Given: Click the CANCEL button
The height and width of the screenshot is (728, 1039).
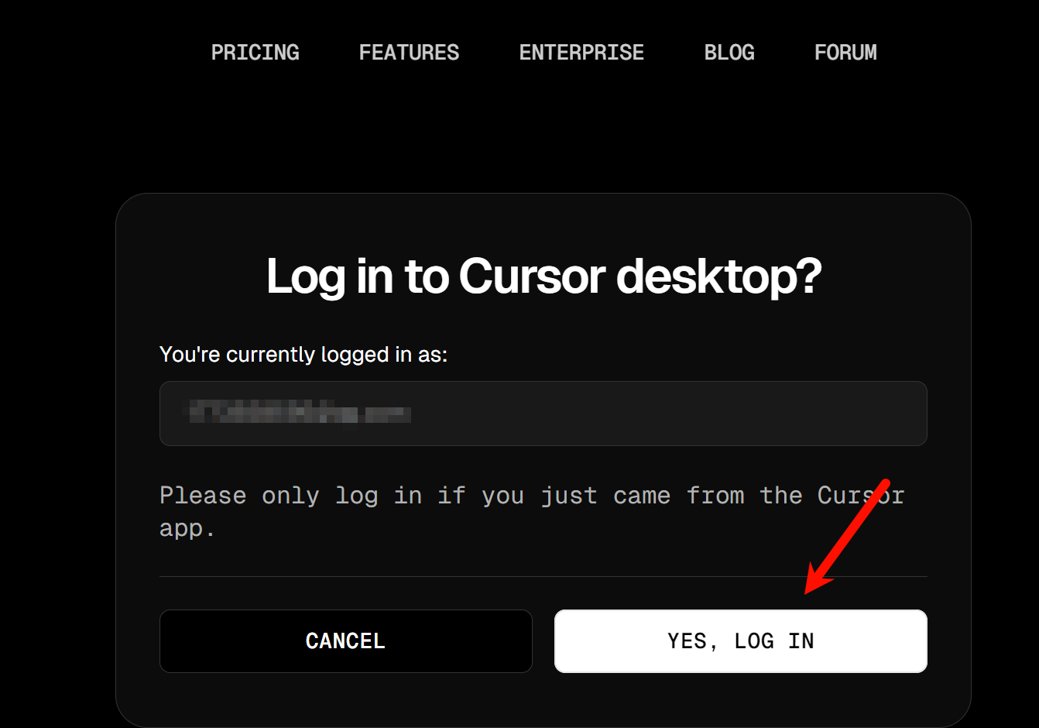Looking at the screenshot, I should point(345,641).
